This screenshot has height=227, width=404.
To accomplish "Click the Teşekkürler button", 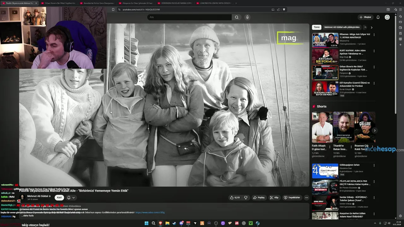I will click(292, 198).
